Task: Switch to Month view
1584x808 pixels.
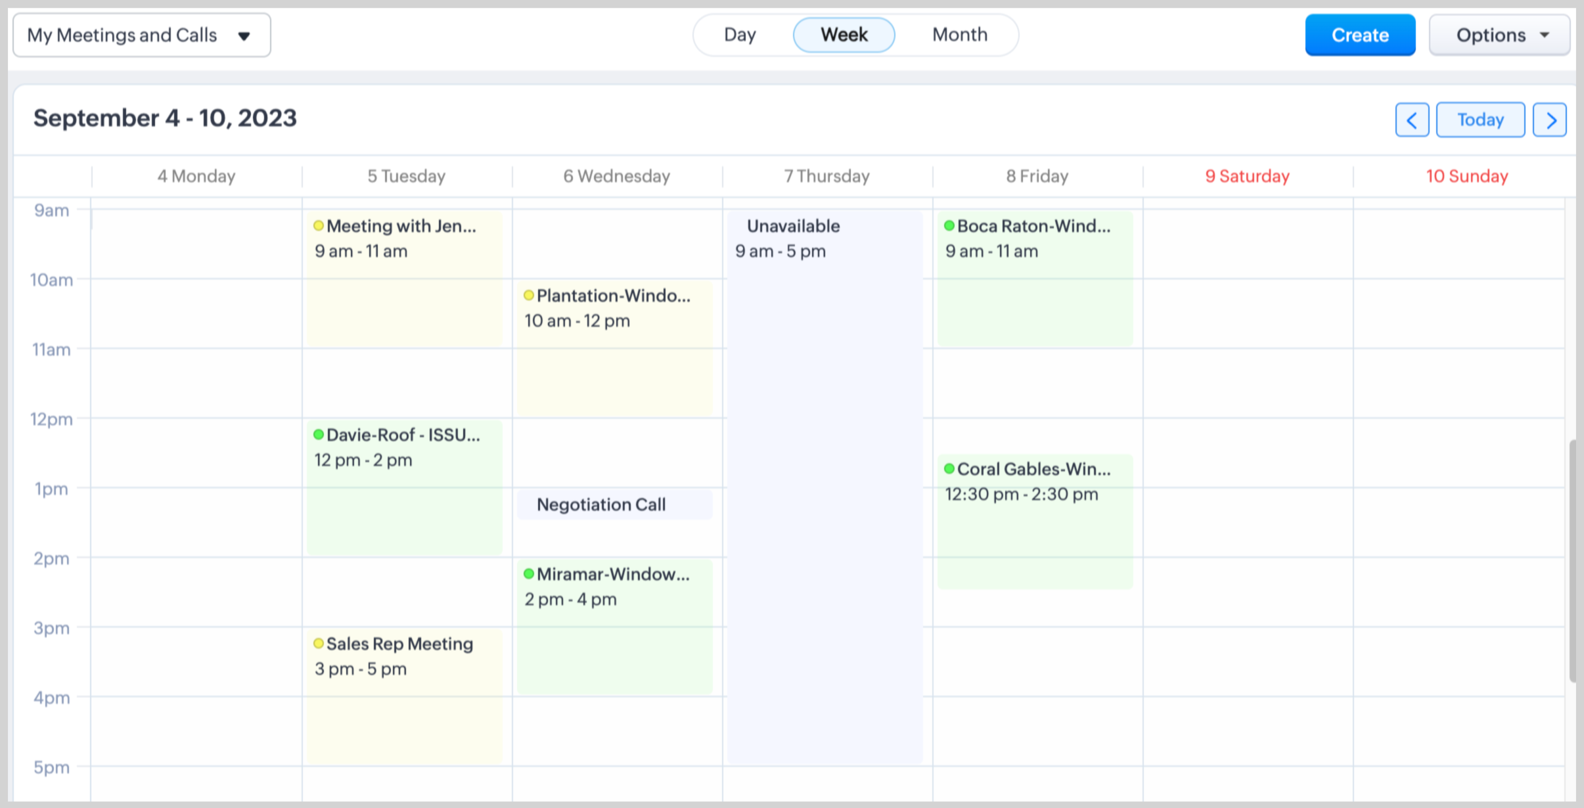Action: [959, 35]
